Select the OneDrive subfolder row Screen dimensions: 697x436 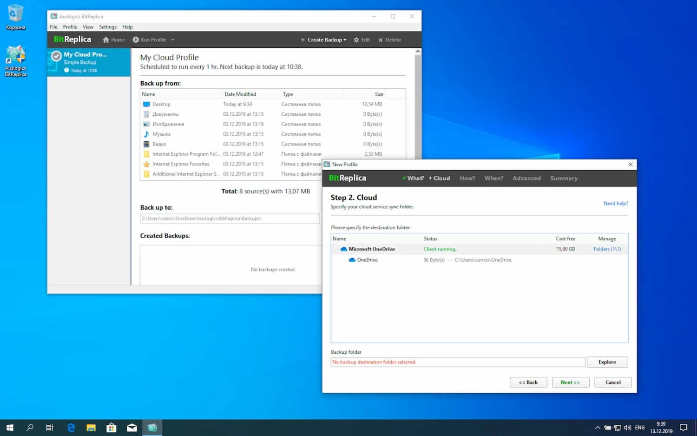point(367,260)
